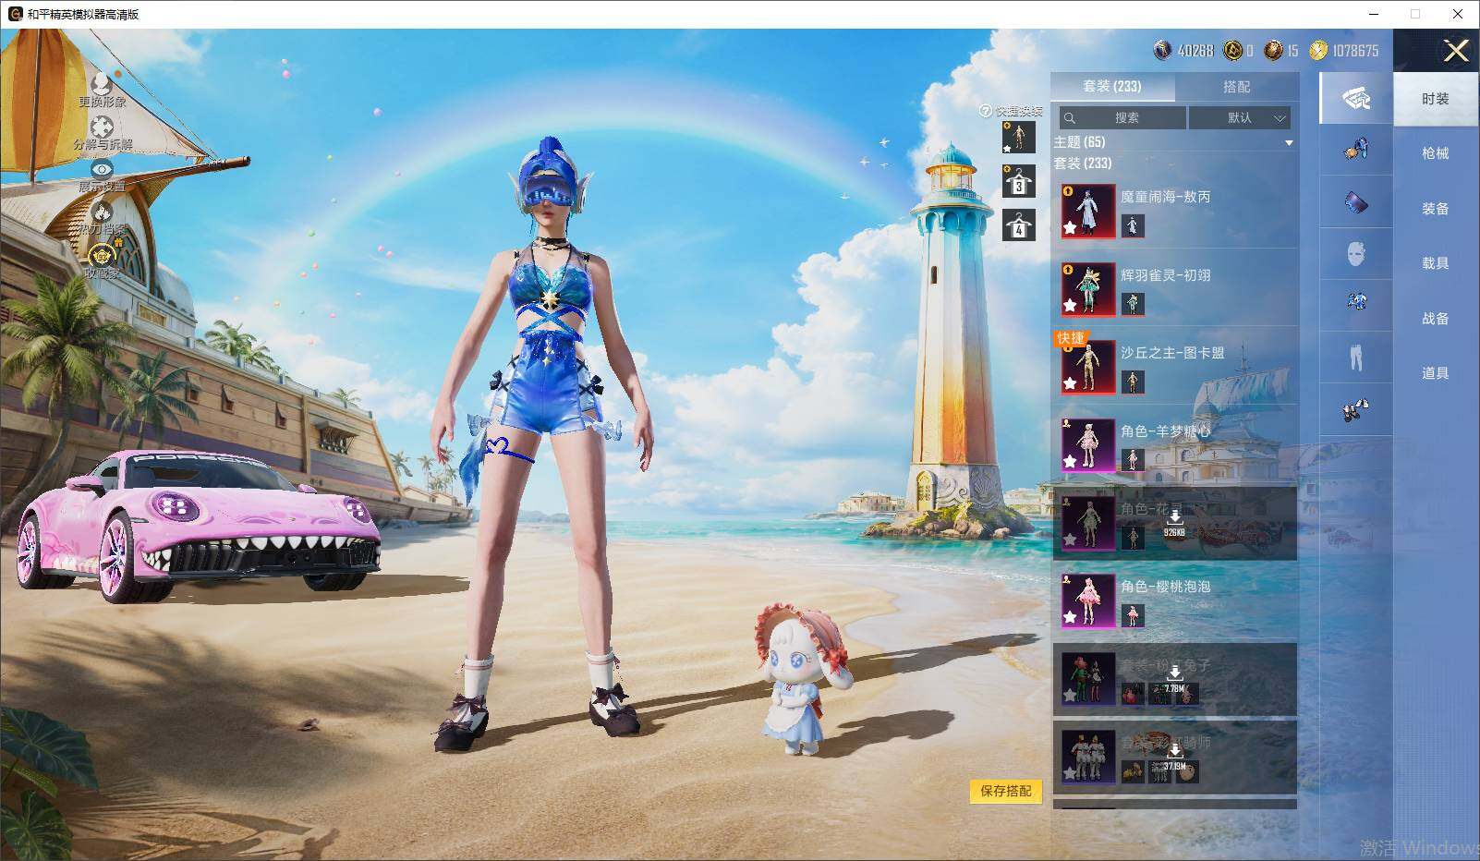Image resolution: width=1480 pixels, height=861 pixels.
Task: Click the 快捷换装 help question mark icon
Action: click(986, 111)
